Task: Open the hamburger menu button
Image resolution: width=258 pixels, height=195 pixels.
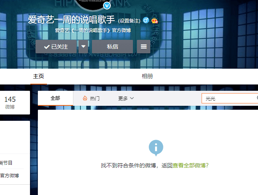Action: [x=144, y=47]
